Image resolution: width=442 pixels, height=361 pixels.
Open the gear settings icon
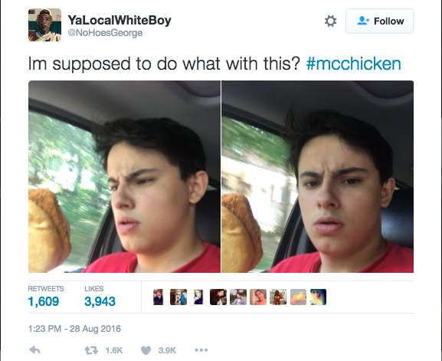(x=330, y=21)
